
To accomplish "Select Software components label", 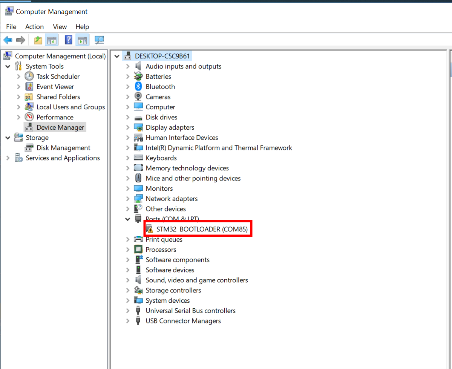I will click(178, 260).
